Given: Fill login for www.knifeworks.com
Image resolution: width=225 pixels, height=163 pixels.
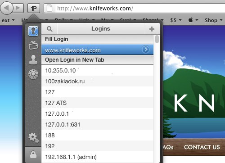Looking at the screenshot, I should pos(97,50).
